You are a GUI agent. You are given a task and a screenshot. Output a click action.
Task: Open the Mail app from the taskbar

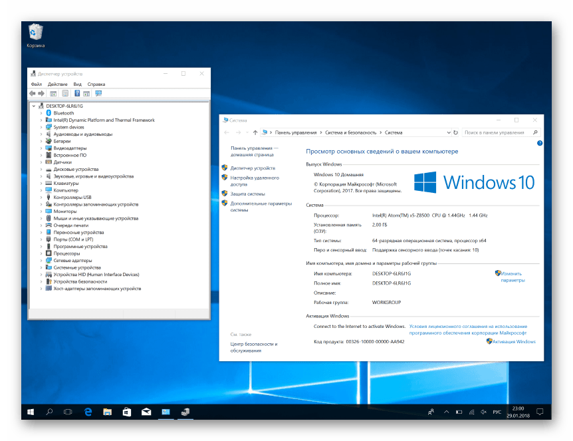(x=146, y=412)
